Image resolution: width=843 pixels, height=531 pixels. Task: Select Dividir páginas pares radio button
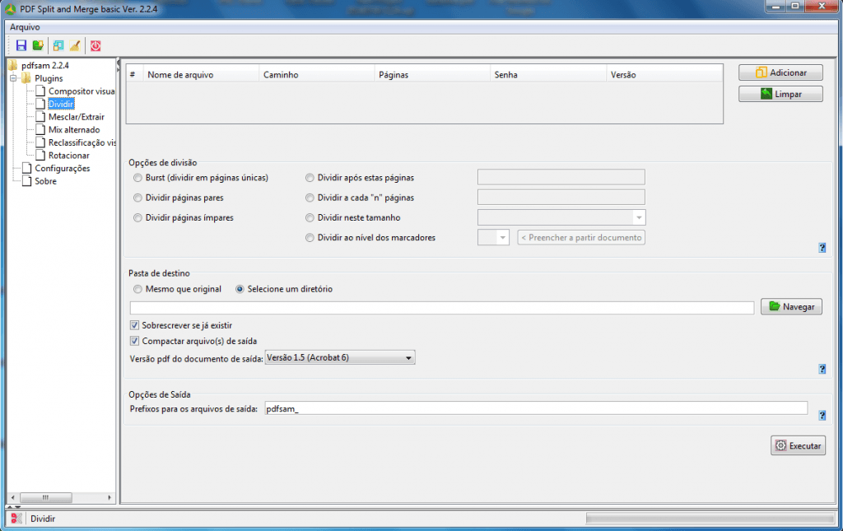pos(137,198)
